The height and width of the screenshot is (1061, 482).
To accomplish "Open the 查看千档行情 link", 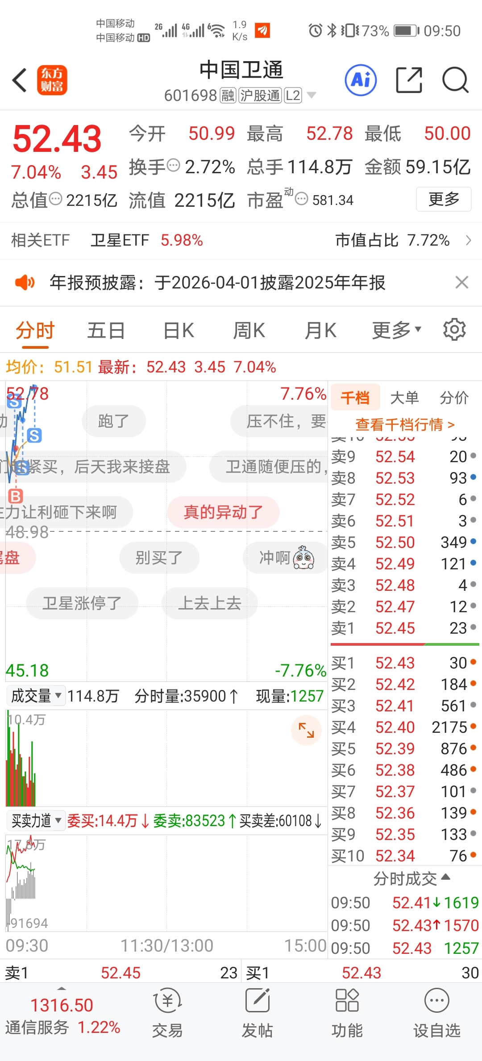I will pos(405,424).
